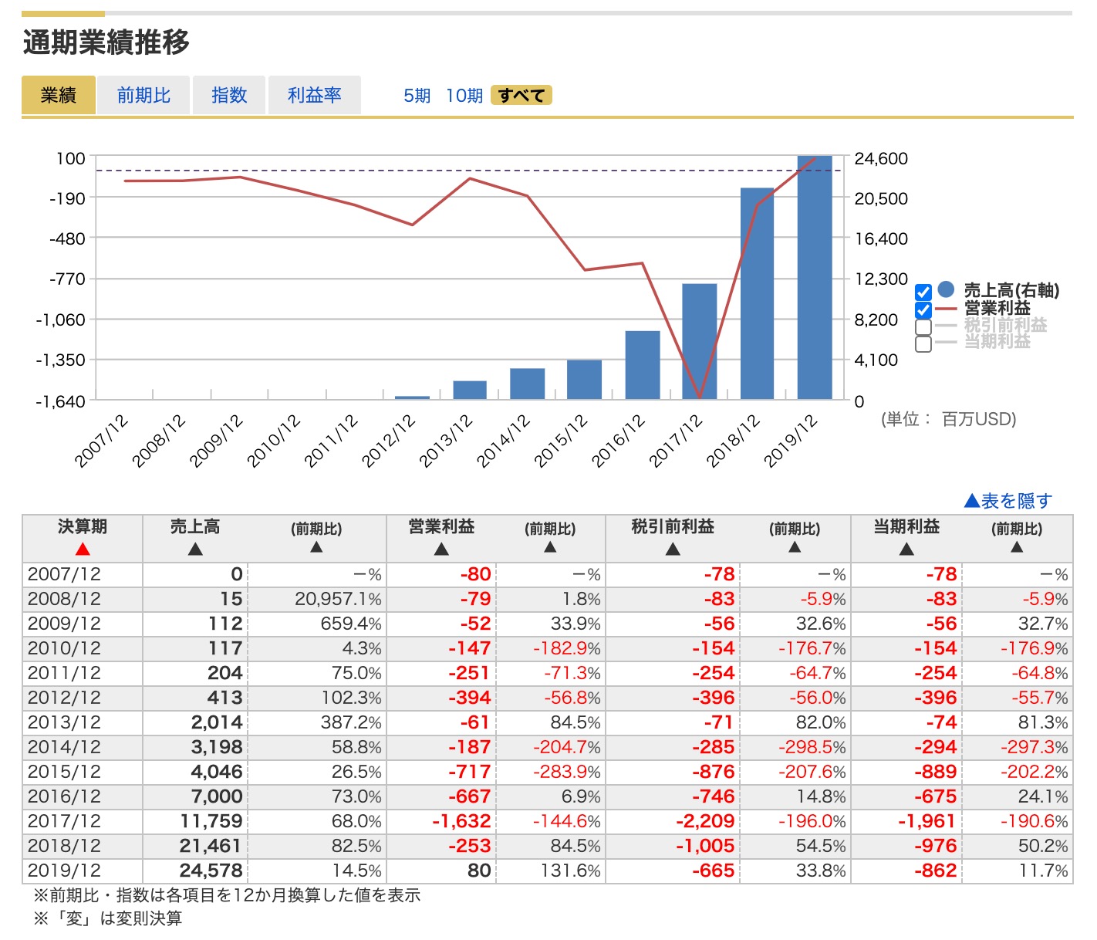1097x940 pixels.
Task: Switch to the 前期比 tab
Action: pos(143,96)
